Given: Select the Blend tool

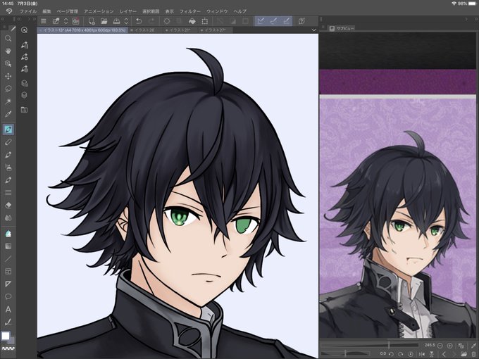Looking at the screenshot, I should (8, 218).
